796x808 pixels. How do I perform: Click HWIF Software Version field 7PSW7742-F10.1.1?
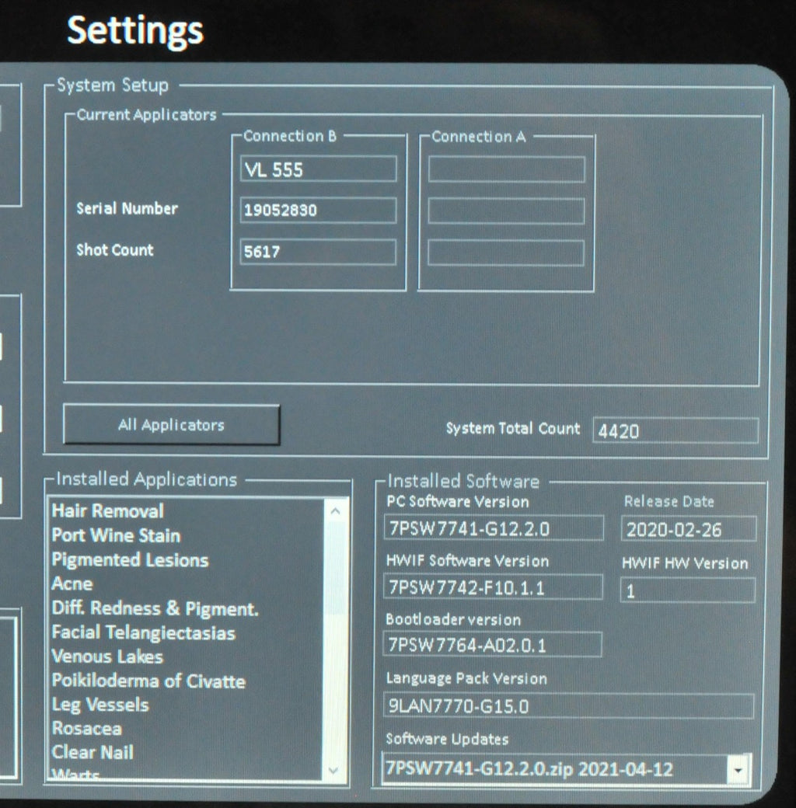click(x=493, y=587)
